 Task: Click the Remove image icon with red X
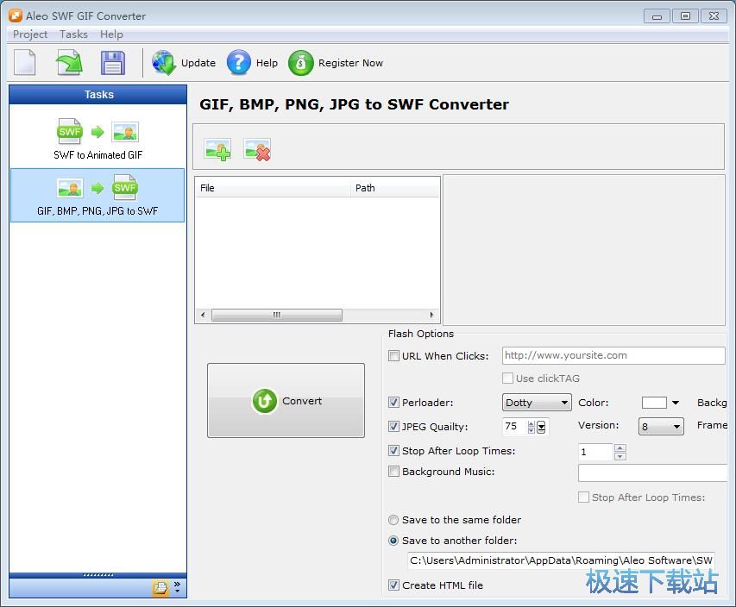tap(257, 150)
